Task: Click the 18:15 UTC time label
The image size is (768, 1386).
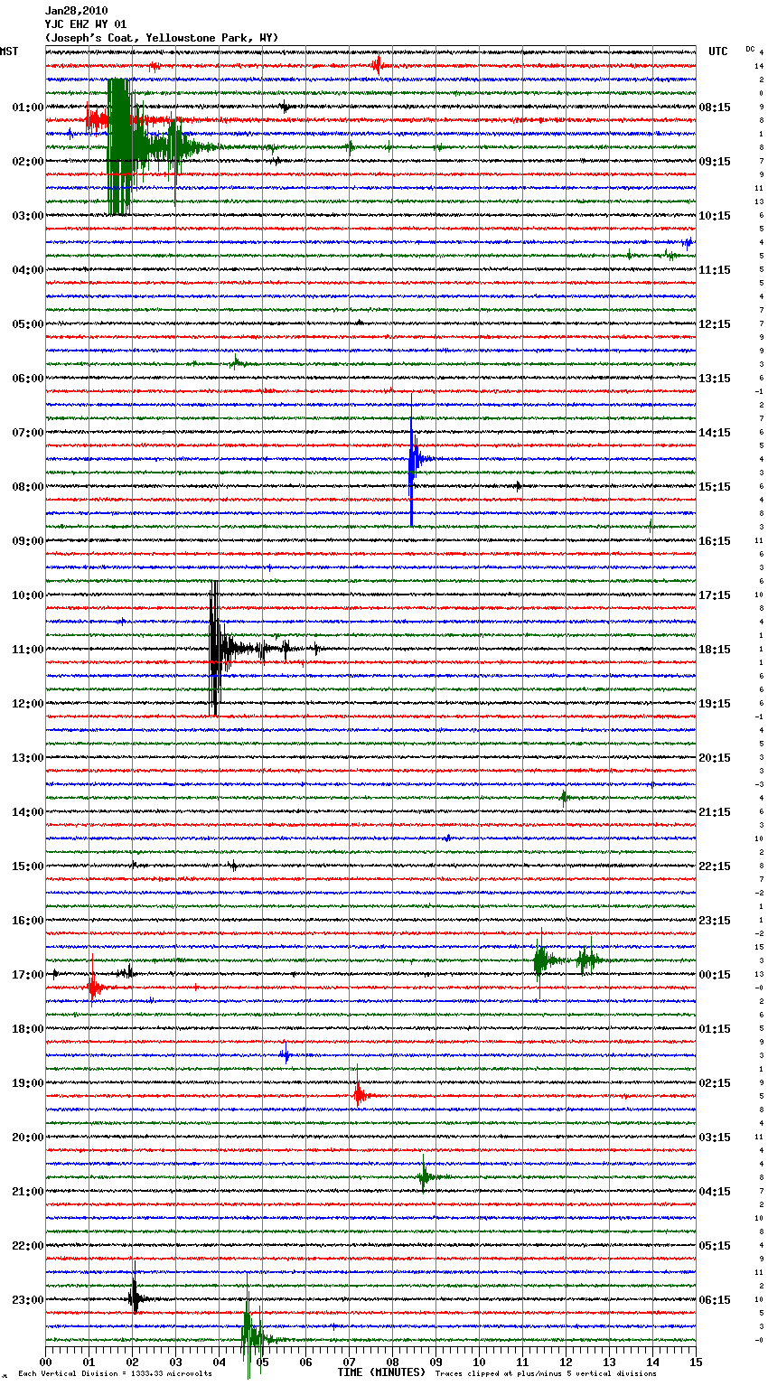Action: 715,650
